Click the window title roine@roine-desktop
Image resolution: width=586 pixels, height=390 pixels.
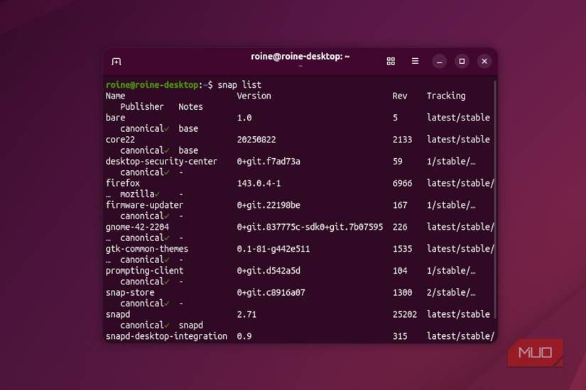(x=300, y=56)
